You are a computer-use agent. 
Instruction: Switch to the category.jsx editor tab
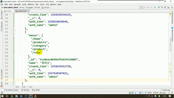click(22, 11)
